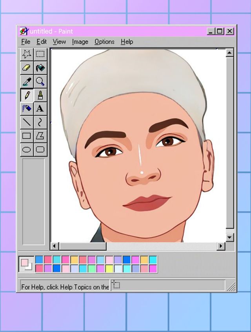The width and height of the screenshot is (251, 332).
Task: Select the Magnifier tool
Action: tap(40, 81)
